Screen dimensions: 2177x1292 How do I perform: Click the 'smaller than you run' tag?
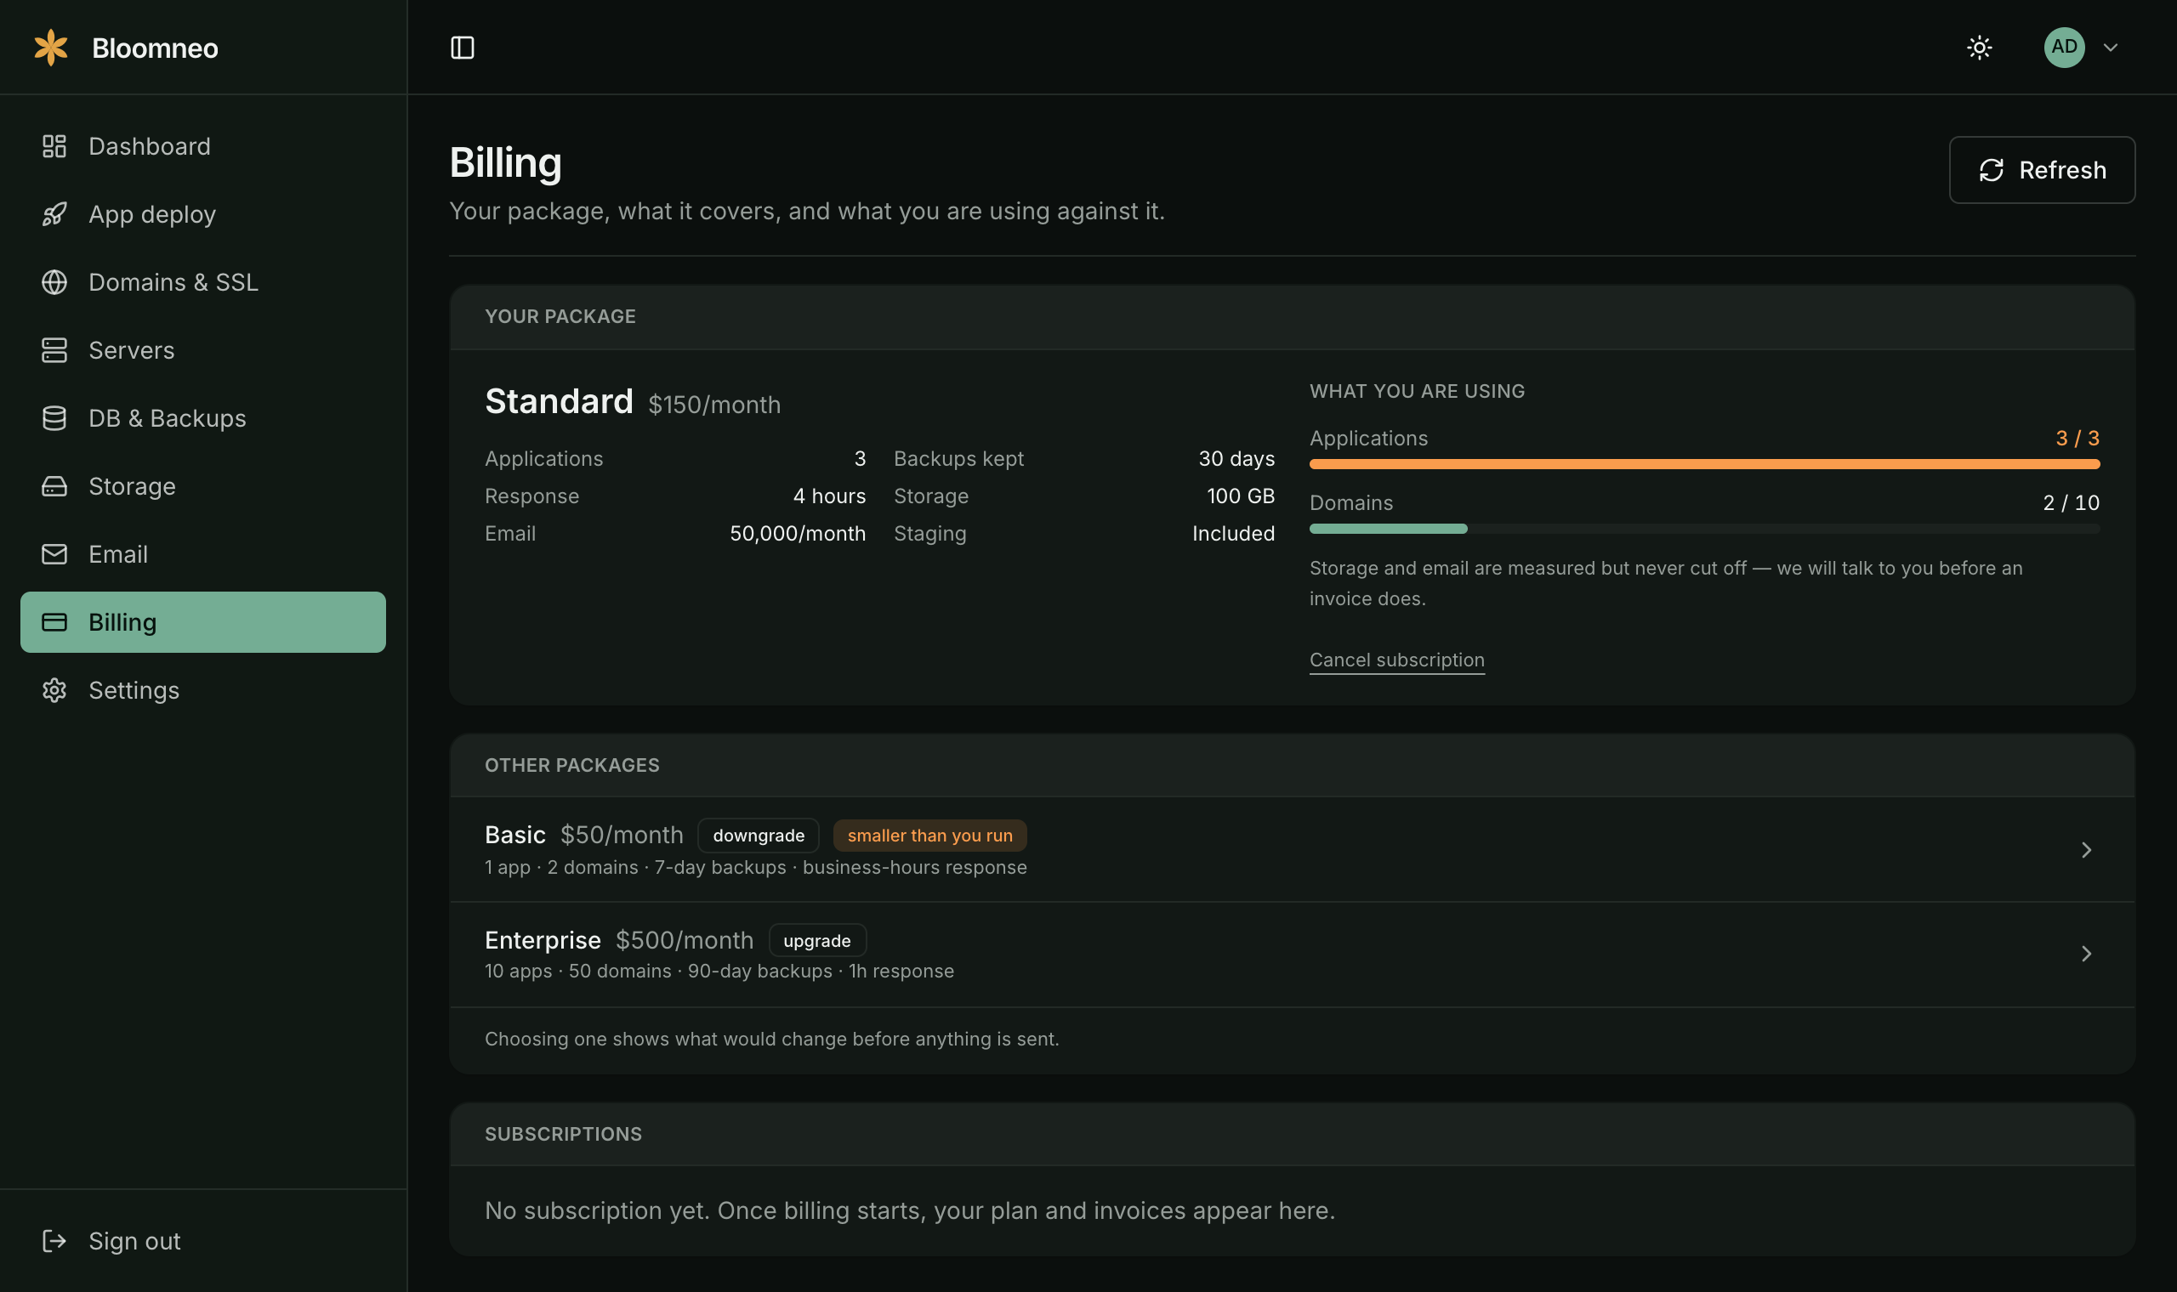tap(930, 835)
